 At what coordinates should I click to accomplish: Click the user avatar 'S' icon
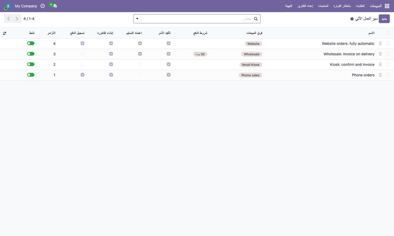pyautogui.click(x=8, y=6)
